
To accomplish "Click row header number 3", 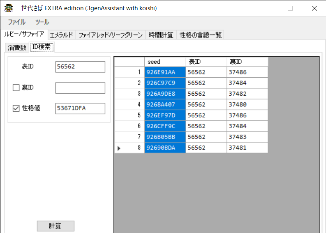I will tap(129, 94).
